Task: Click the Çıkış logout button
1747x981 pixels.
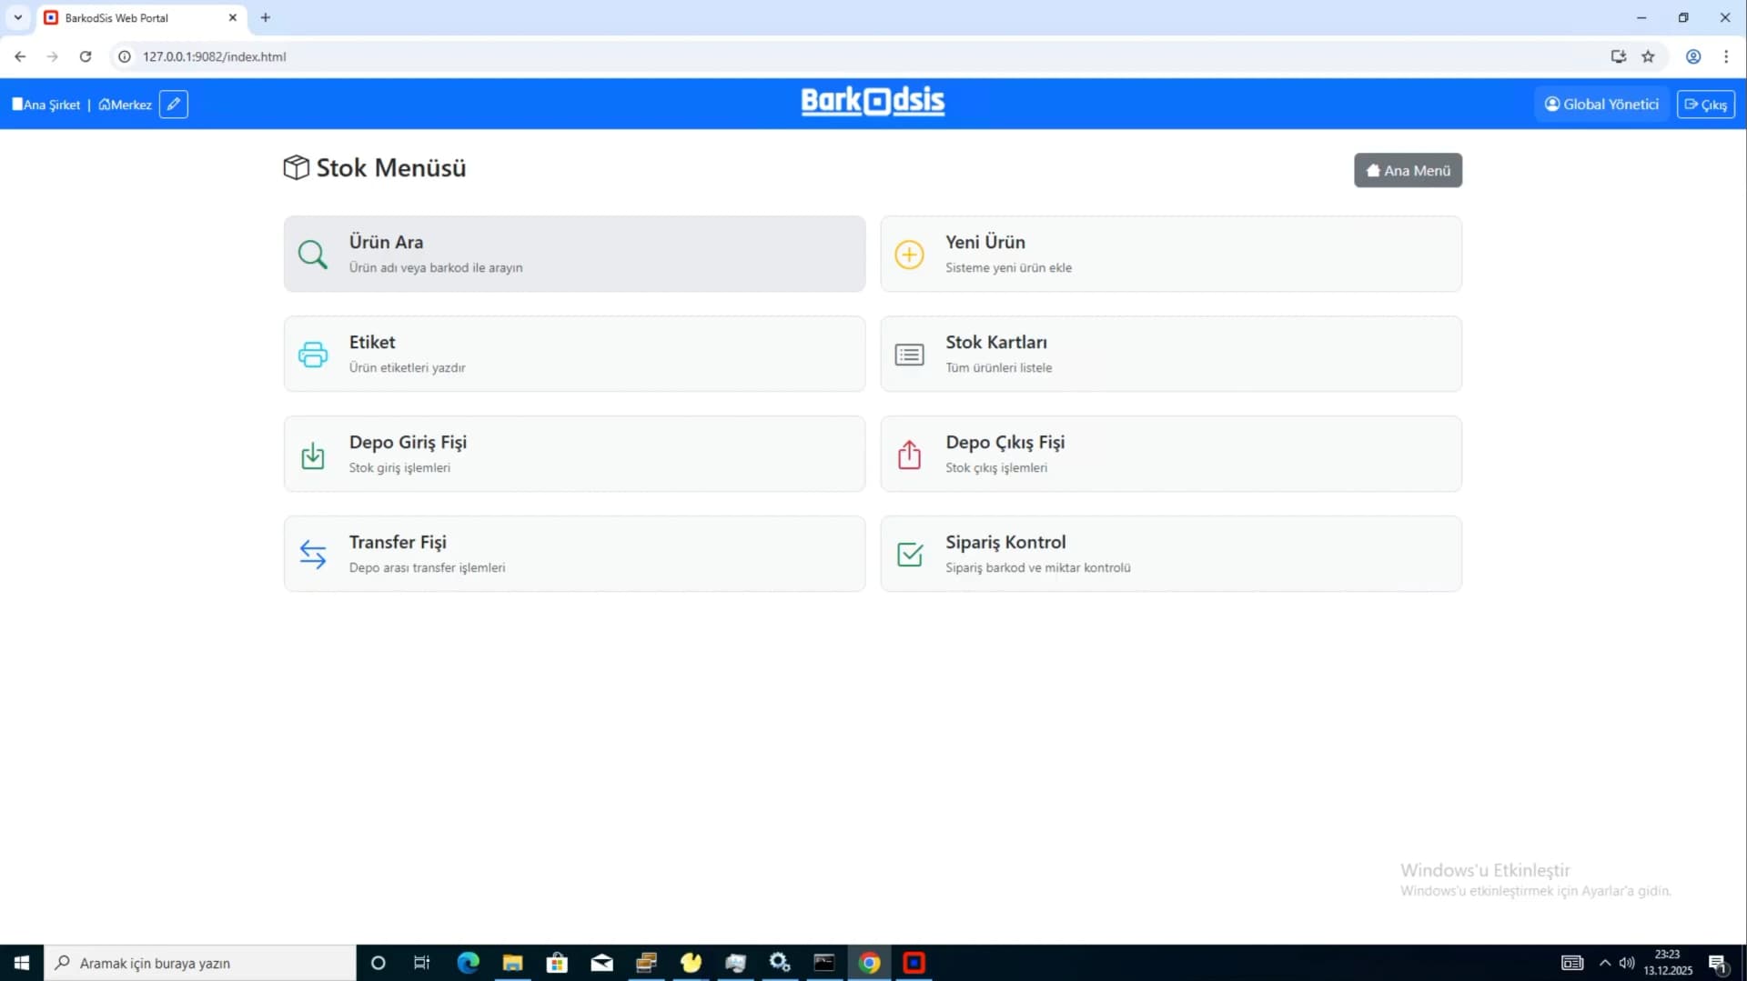Action: click(1705, 105)
